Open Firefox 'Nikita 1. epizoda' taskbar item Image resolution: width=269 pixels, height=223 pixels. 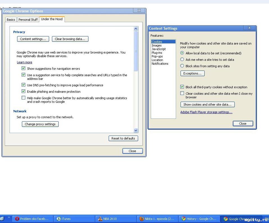157,219
